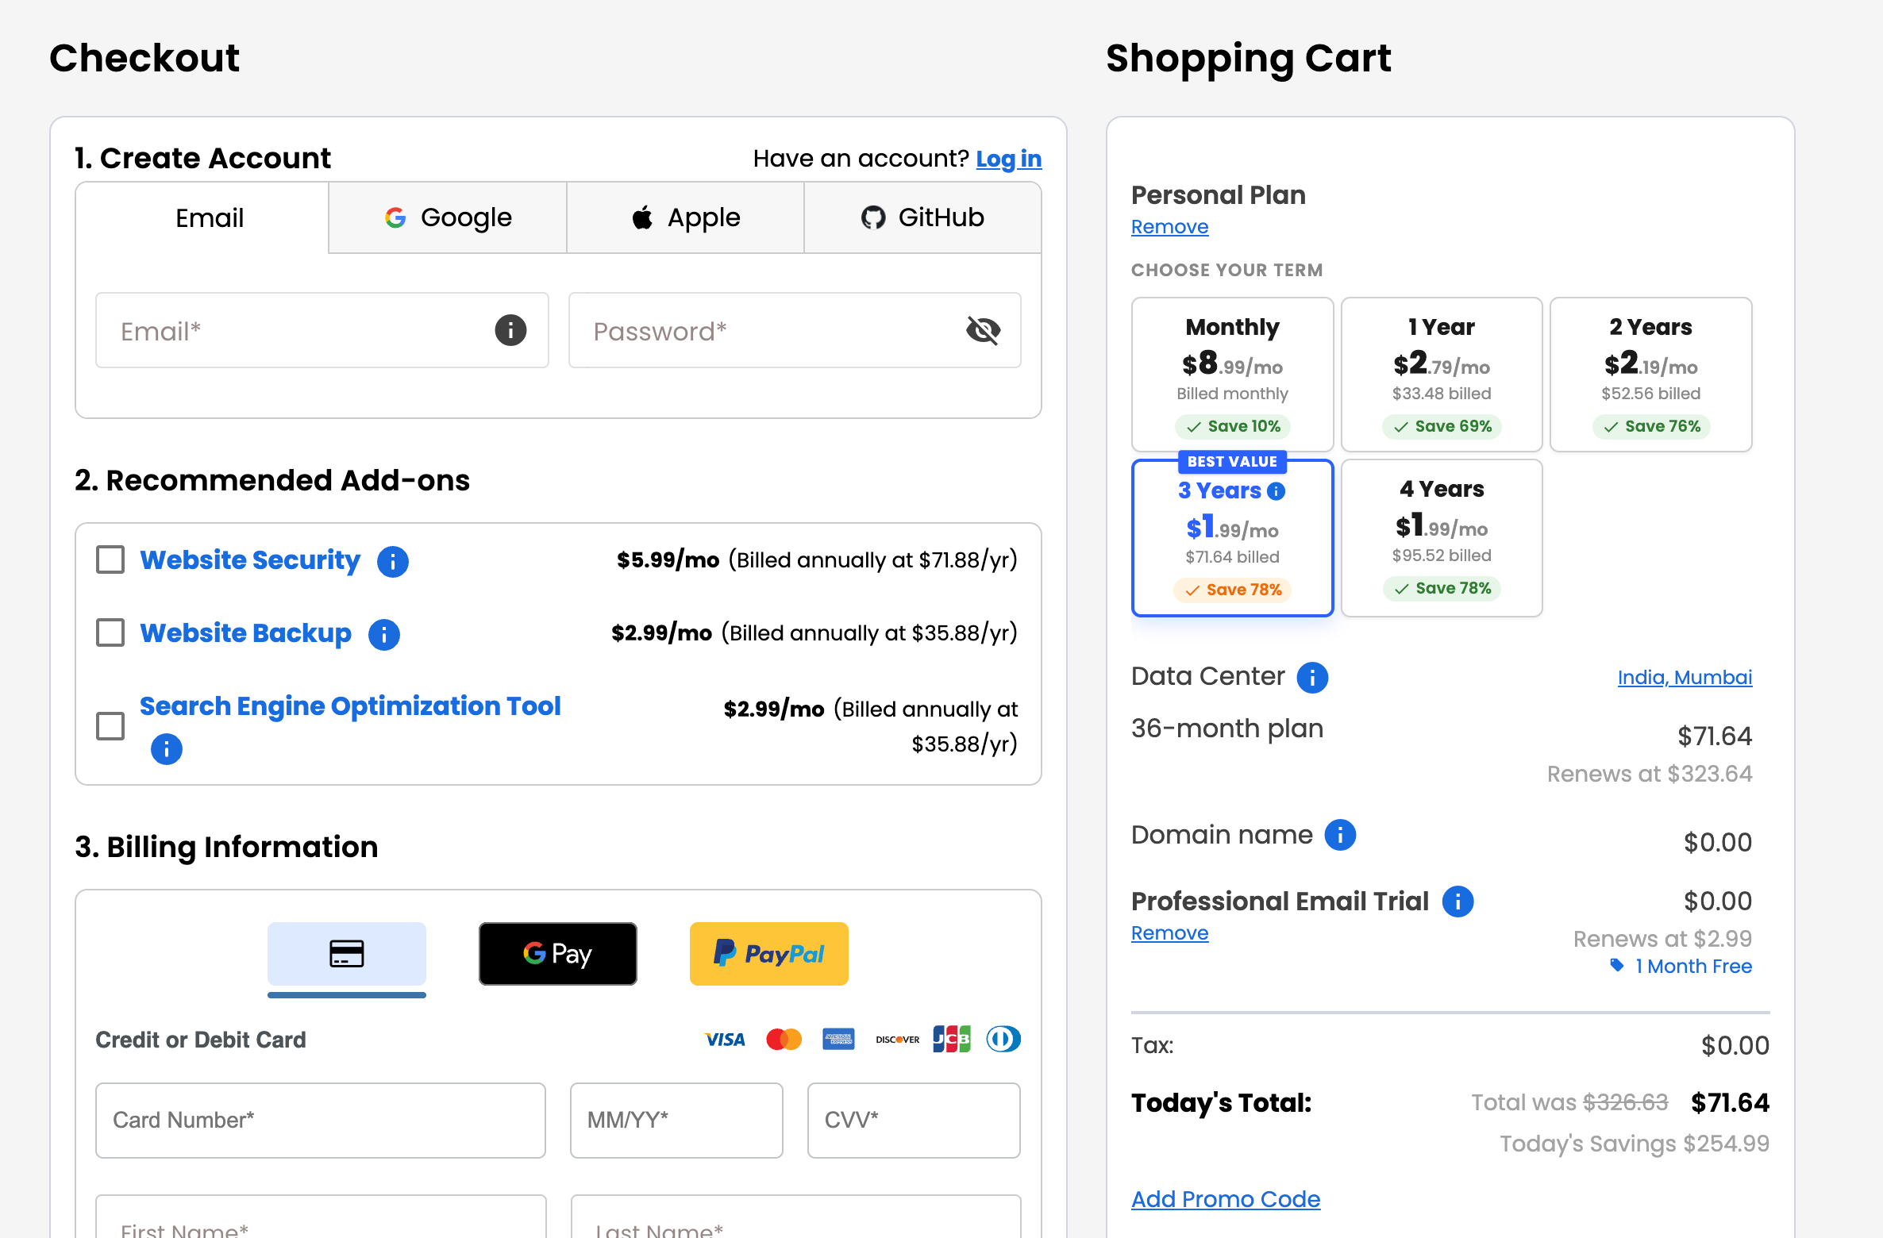This screenshot has width=1883, height=1238.
Task: Toggle password visibility eye icon
Action: tap(983, 330)
